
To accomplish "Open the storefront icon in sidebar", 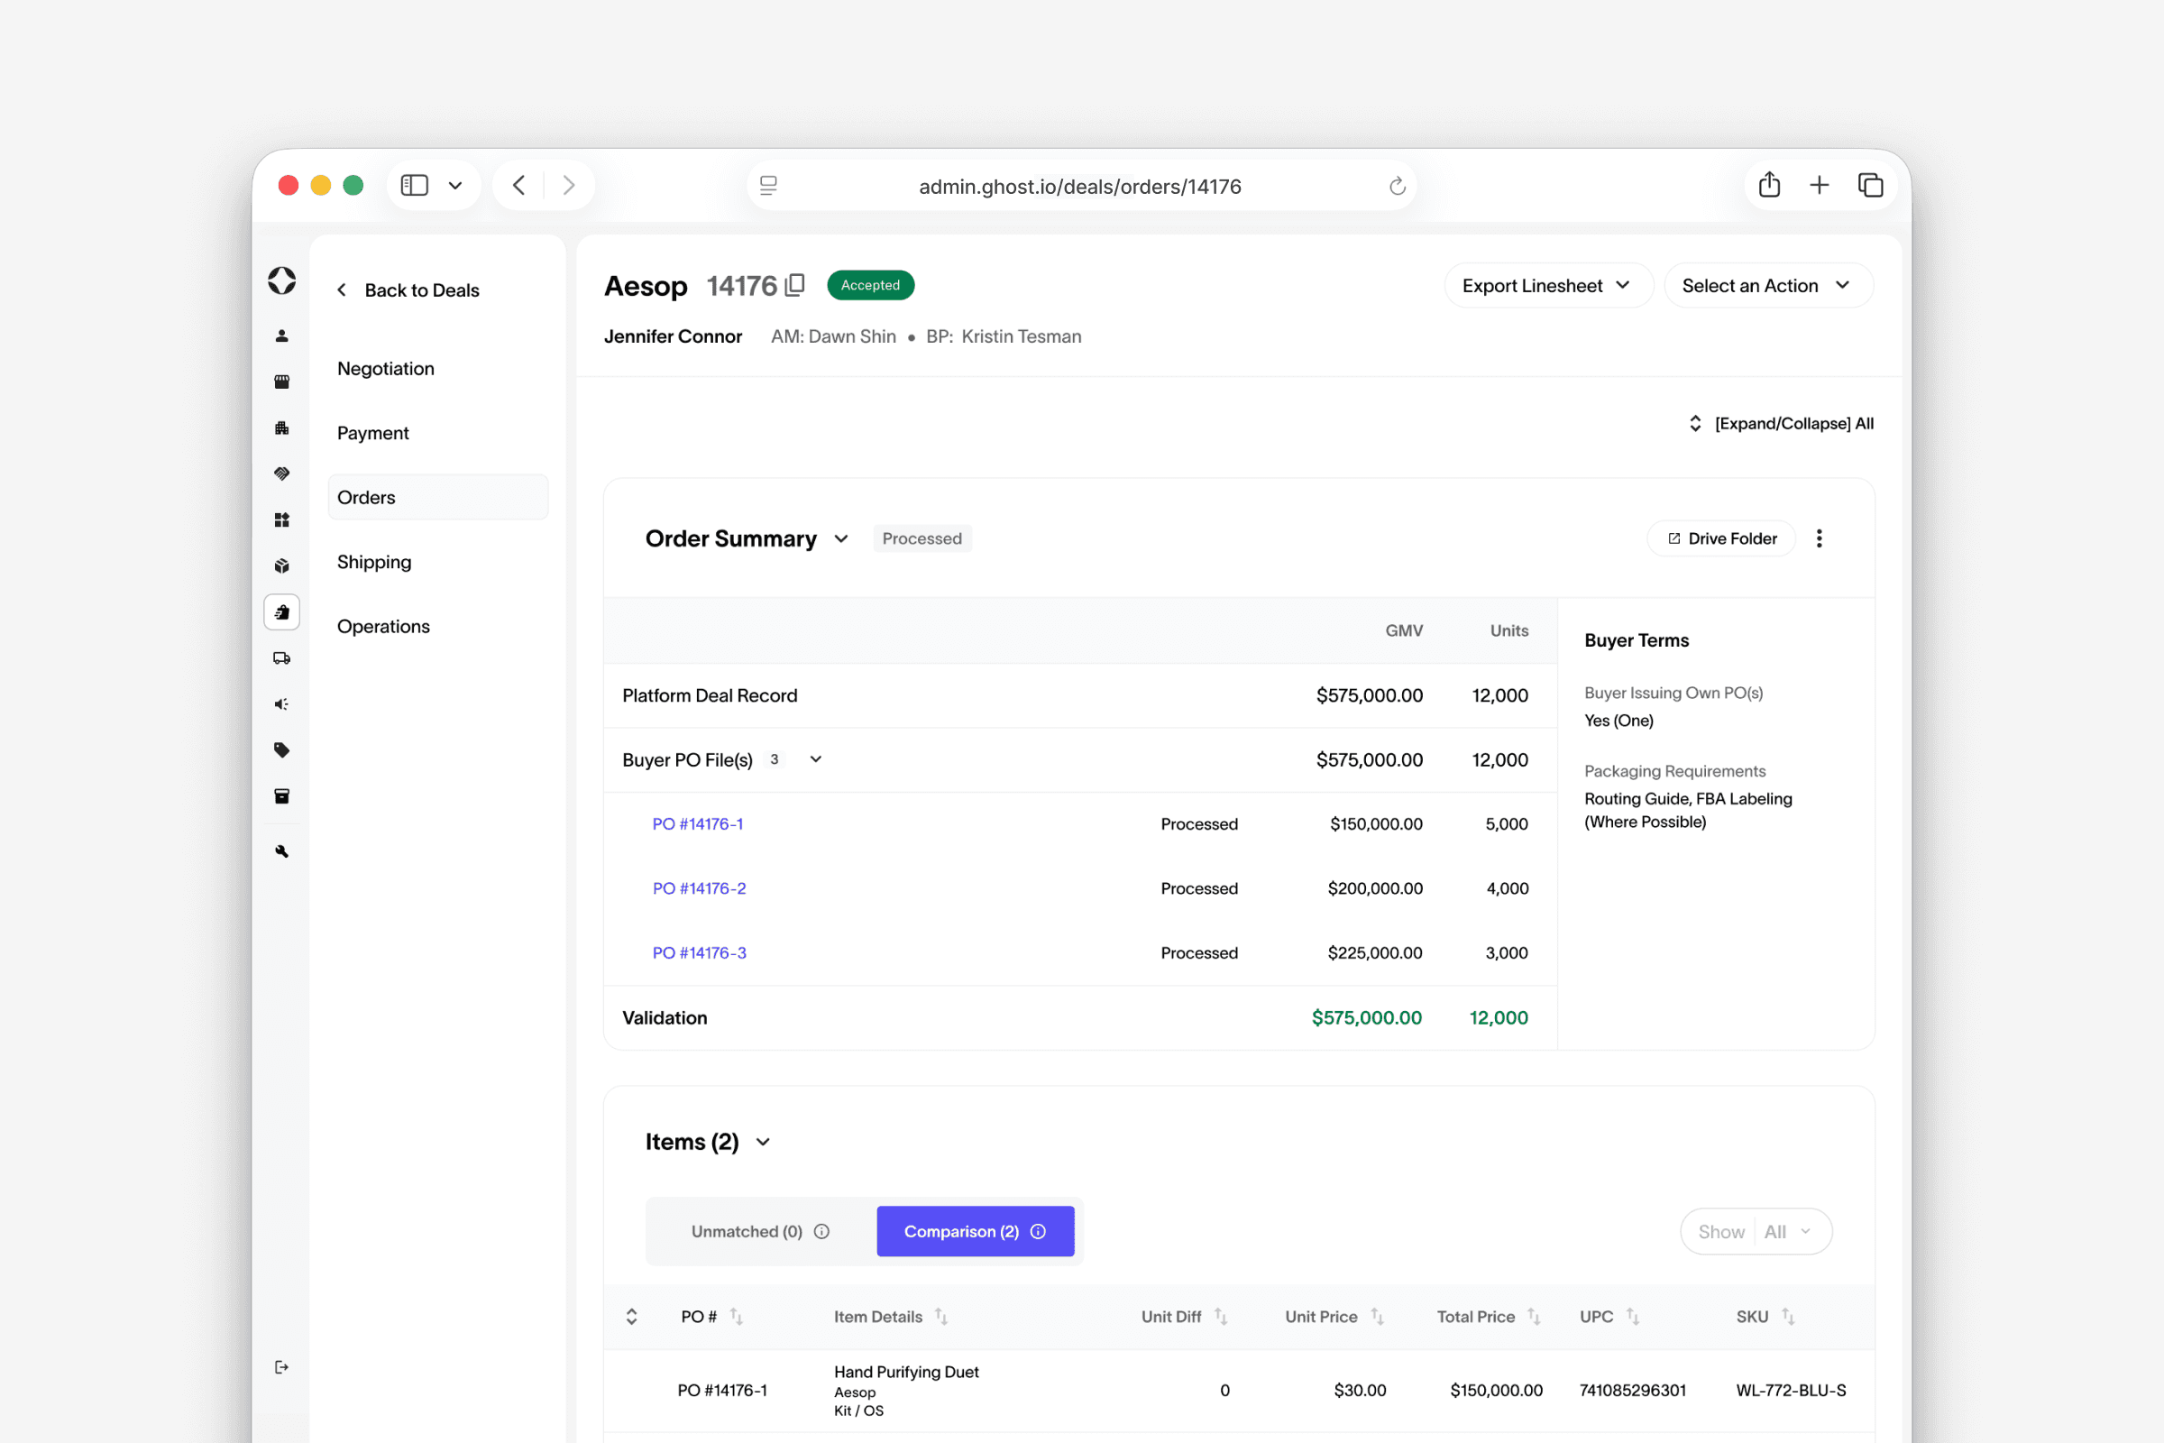I will 281,381.
